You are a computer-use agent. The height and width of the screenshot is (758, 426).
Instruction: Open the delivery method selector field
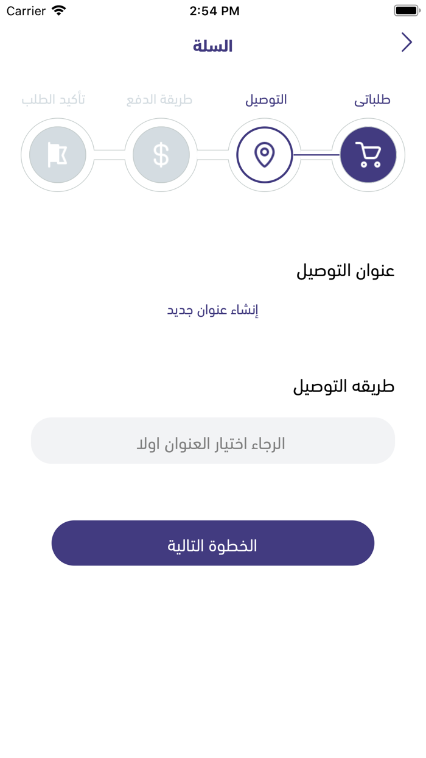(213, 441)
